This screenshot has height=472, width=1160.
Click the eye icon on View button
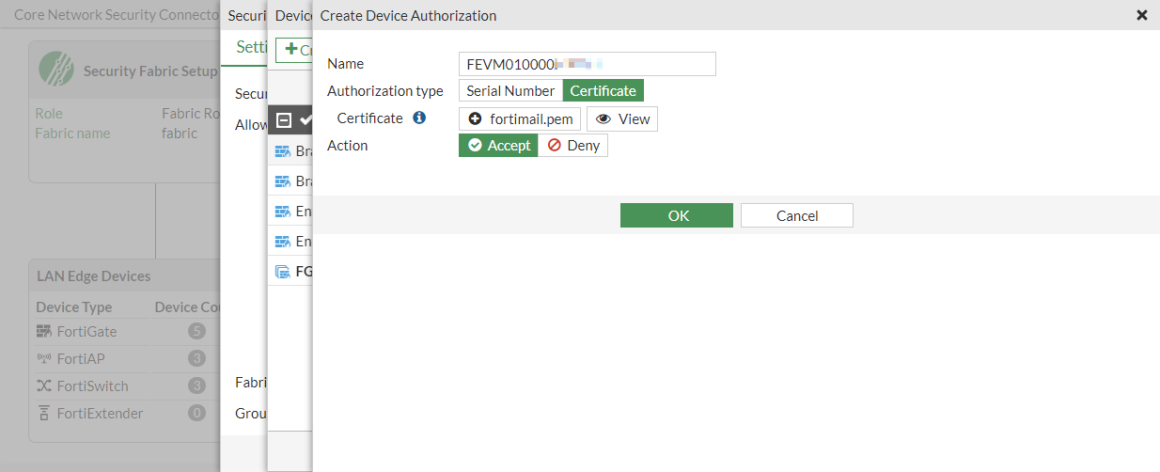604,119
